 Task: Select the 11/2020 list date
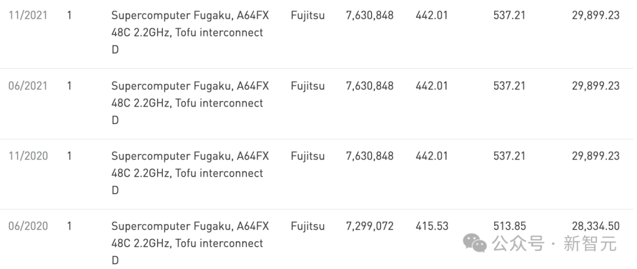click(x=28, y=156)
